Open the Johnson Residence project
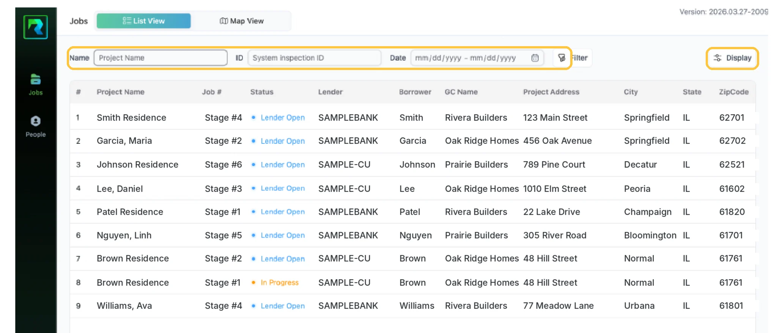Viewport: 777px width, 333px height. (x=137, y=165)
